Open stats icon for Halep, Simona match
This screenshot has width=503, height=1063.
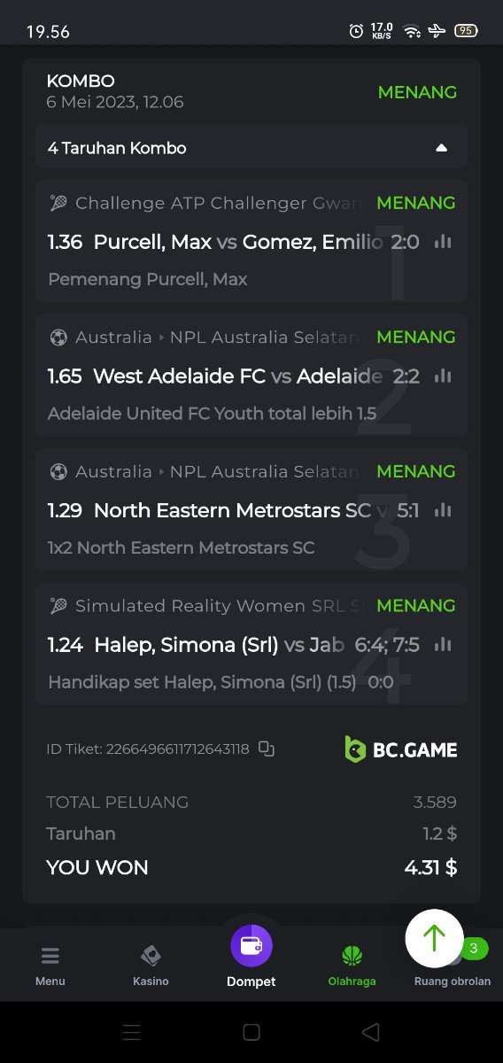click(x=443, y=645)
